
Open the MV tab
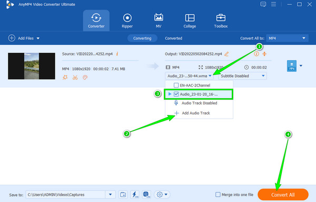(x=159, y=21)
